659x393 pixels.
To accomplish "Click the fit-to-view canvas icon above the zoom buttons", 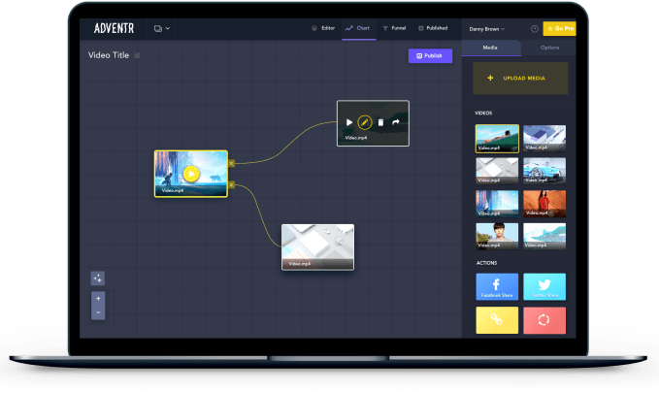I will [98, 278].
